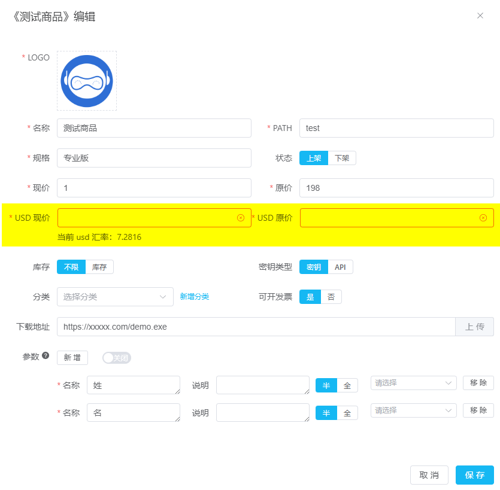Open the 请选择 dropdown in the 名 row

tap(413, 410)
